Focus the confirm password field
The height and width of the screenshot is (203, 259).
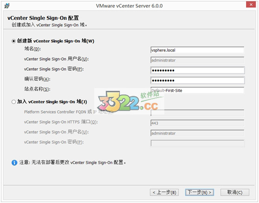click(x=198, y=81)
